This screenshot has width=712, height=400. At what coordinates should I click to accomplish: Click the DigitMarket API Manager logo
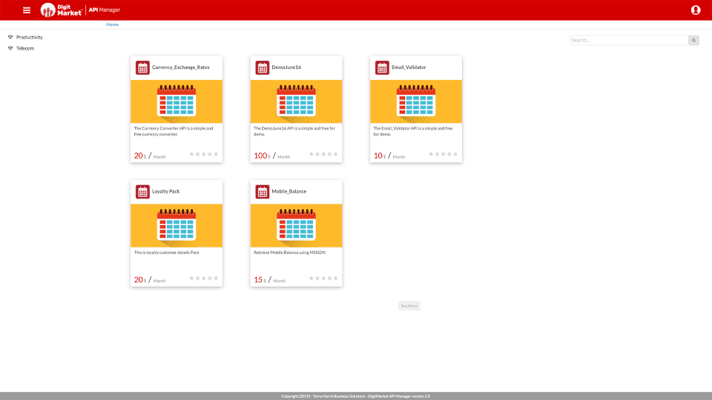click(80, 10)
